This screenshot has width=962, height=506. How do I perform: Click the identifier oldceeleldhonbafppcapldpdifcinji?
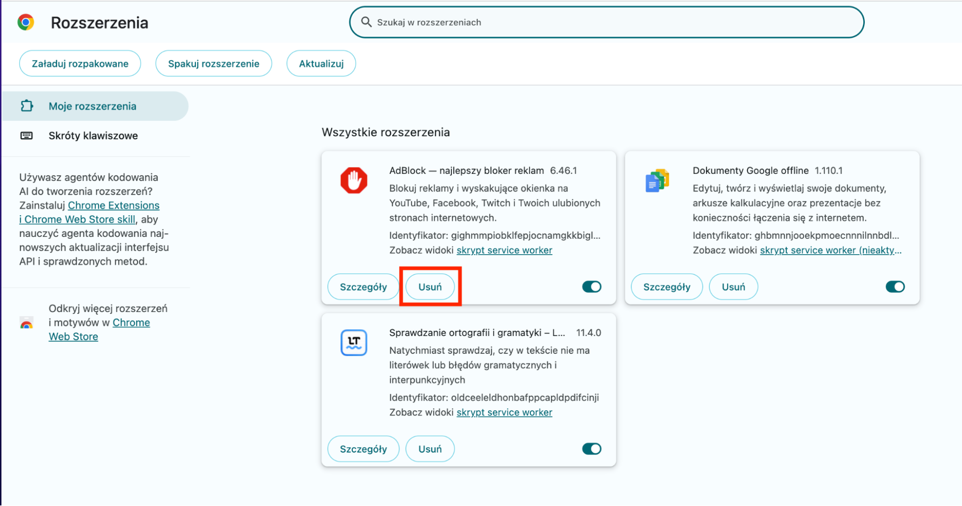[x=525, y=398]
